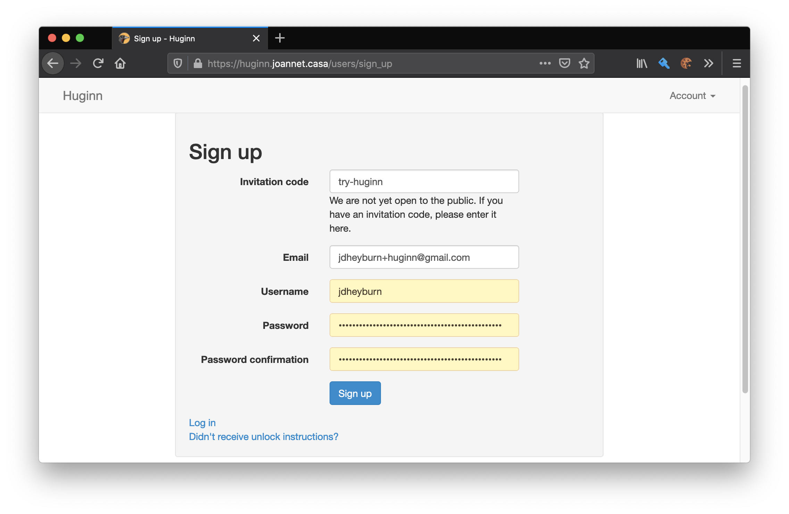789x514 pixels.
Task: Click the Invitation code label
Action: click(x=274, y=182)
